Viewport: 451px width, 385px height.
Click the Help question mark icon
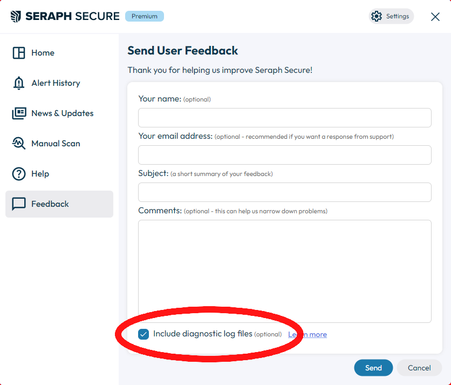pyautogui.click(x=19, y=174)
